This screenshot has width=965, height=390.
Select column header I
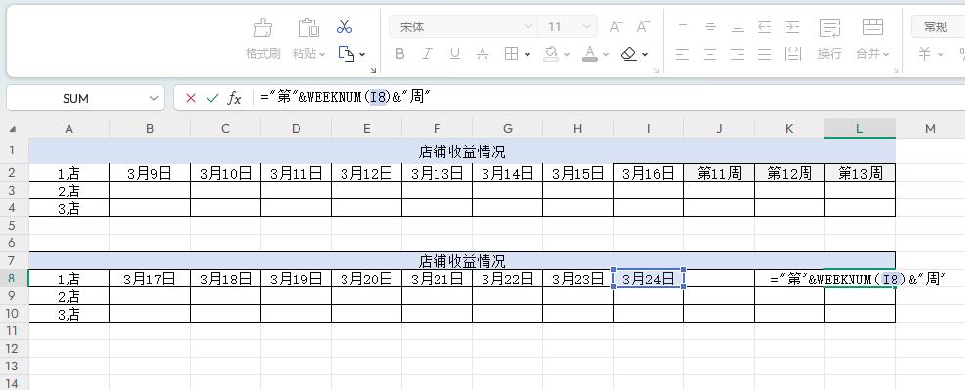pyautogui.click(x=648, y=128)
